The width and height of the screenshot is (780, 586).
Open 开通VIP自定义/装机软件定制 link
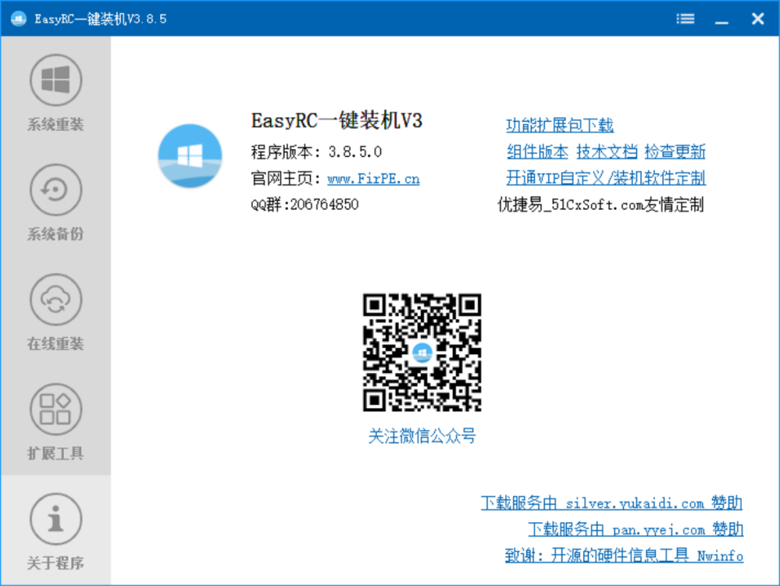606,178
